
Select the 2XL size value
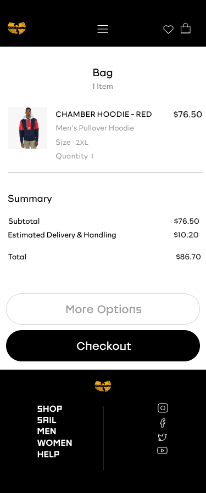(x=82, y=143)
